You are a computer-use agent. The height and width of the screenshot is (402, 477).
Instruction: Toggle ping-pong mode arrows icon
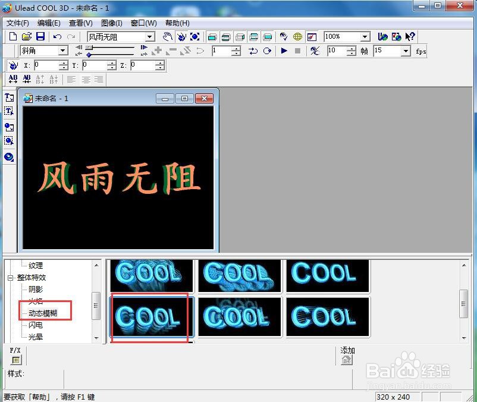[x=253, y=51]
